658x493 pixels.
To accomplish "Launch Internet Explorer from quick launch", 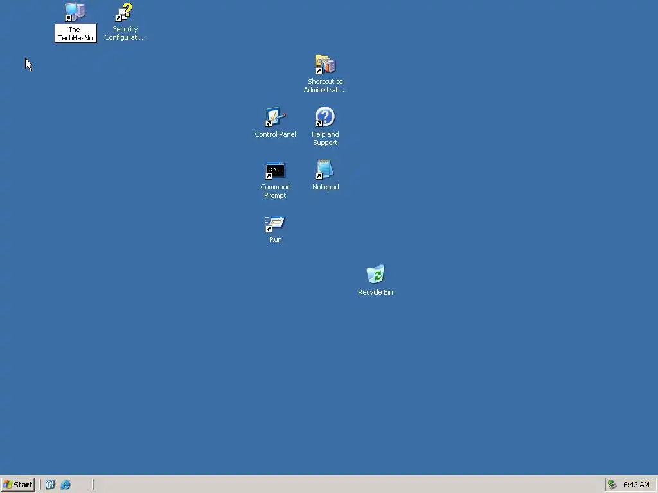I will coord(66,485).
